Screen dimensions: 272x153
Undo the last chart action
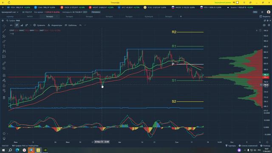[x=80, y=25]
